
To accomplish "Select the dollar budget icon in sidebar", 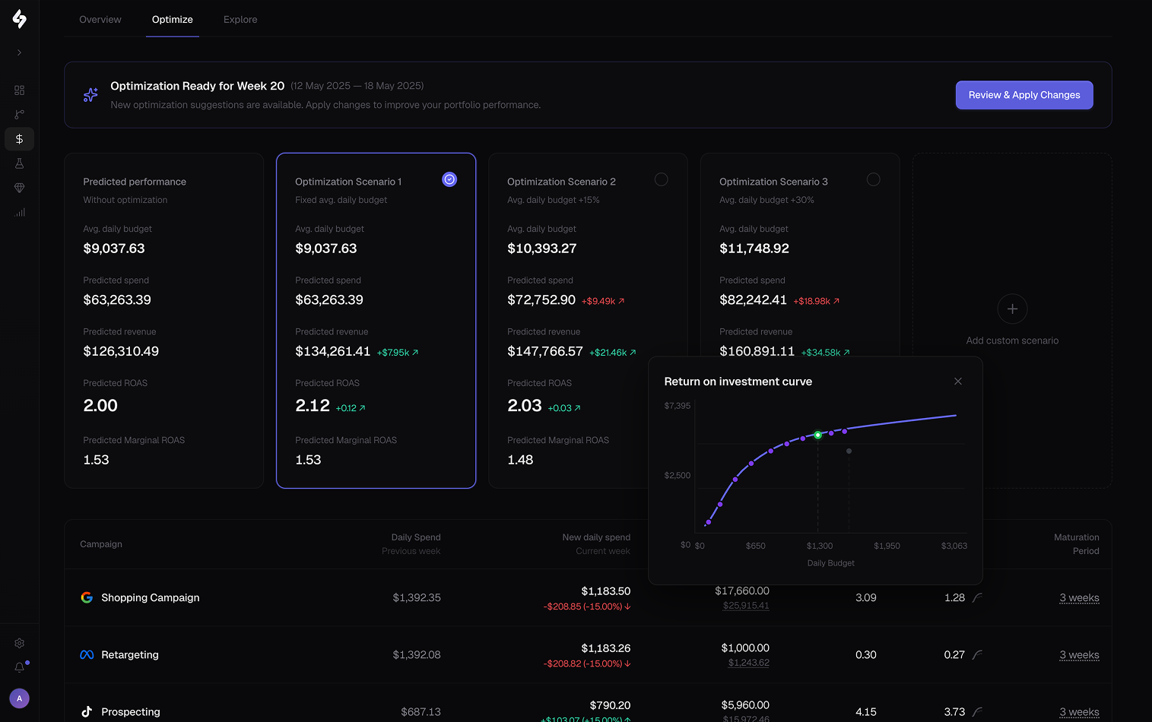I will coord(20,139).
